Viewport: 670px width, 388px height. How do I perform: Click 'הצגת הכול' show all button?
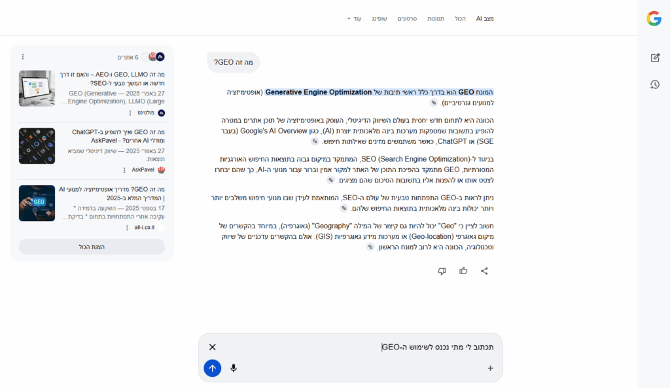coord(92,247)
